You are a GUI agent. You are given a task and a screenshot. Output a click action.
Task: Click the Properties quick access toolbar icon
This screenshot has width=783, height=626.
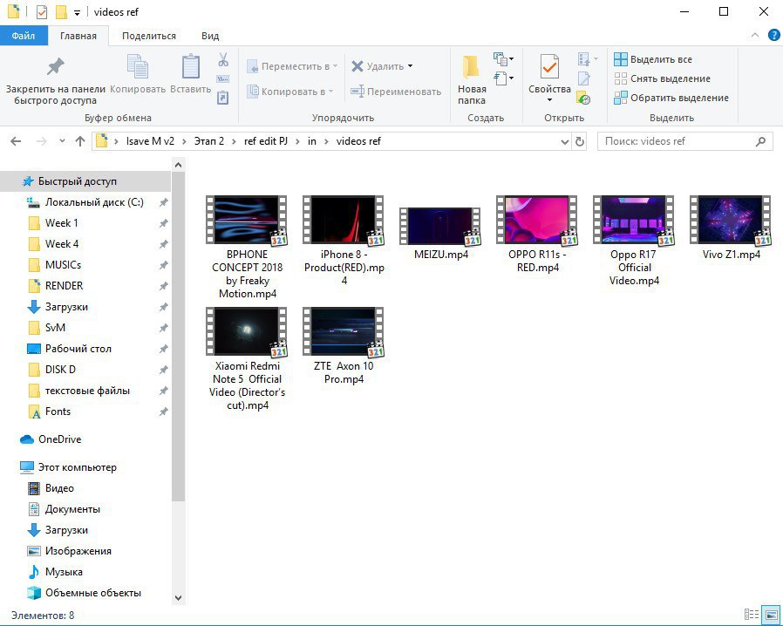click(42, 11)
